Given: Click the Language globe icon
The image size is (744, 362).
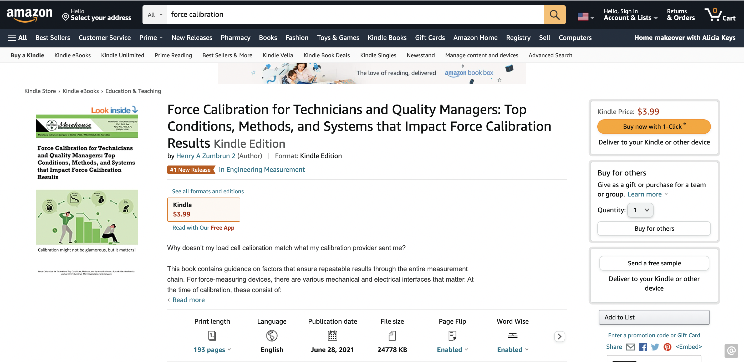Looking at the screenshot, I should click(x=272, y=335).
